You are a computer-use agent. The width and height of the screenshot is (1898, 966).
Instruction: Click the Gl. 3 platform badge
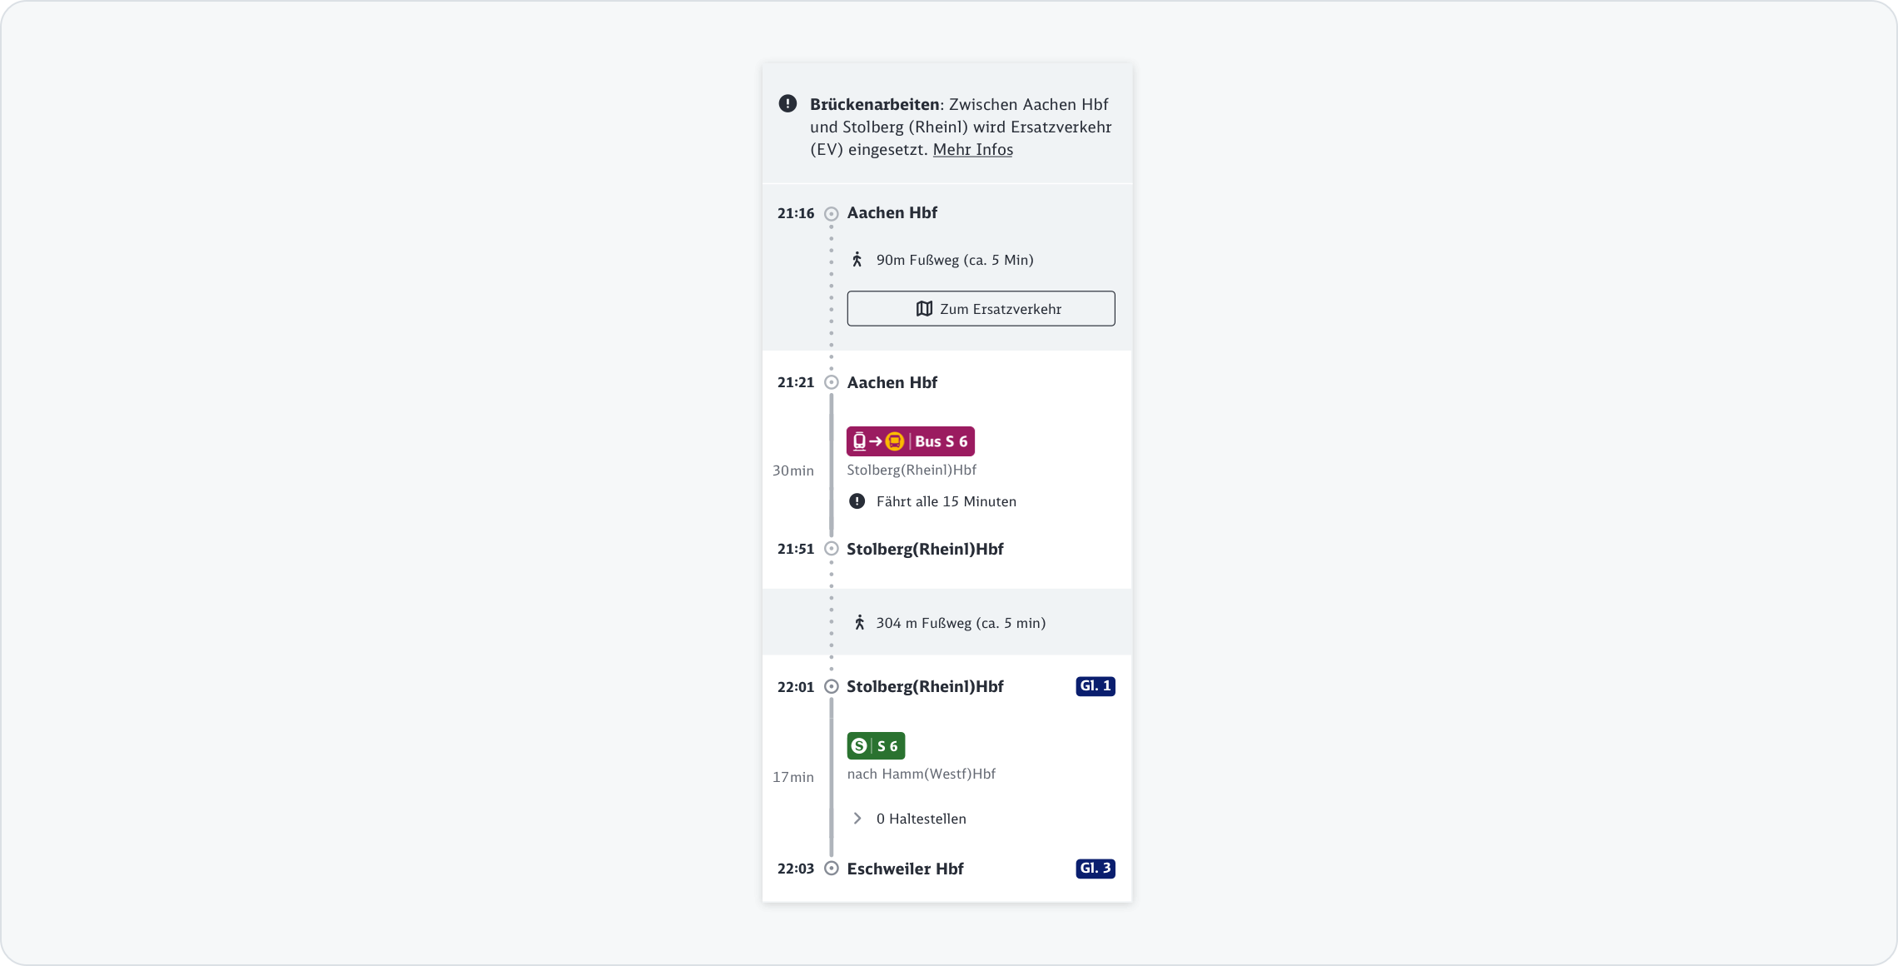[1095, 869]
